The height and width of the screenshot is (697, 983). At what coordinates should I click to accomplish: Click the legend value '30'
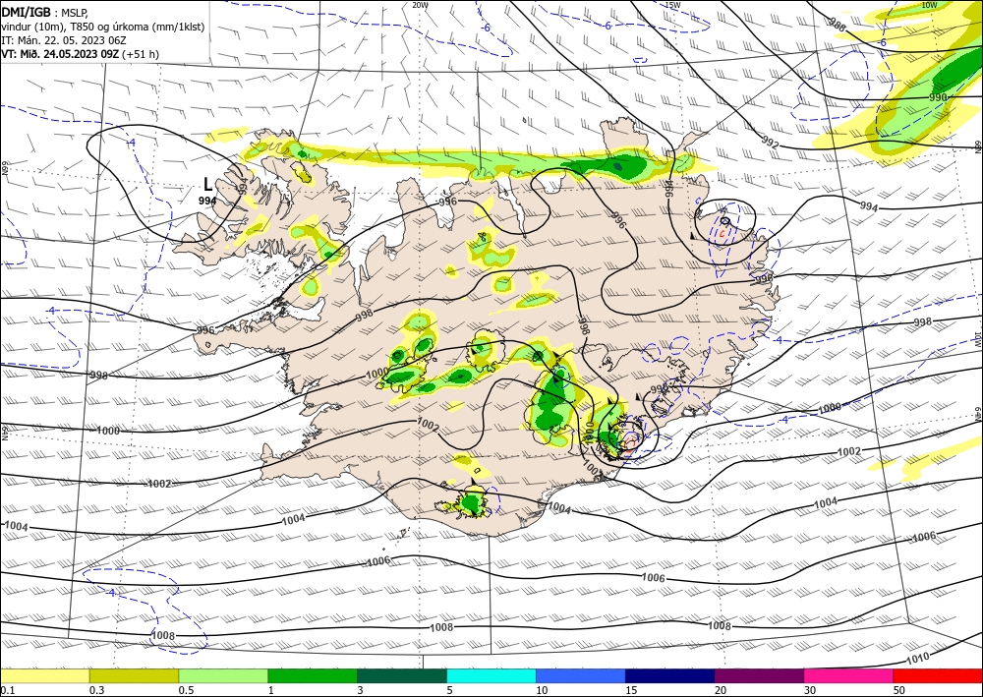pyautogui.click(x=810, y=690)
